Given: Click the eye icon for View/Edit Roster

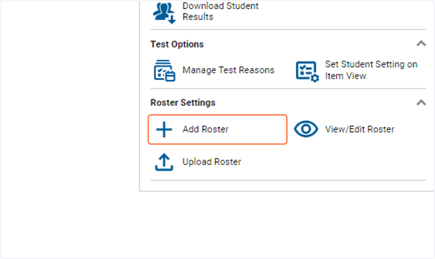Looking at the screenshot, I should click(x=306, y=129).
